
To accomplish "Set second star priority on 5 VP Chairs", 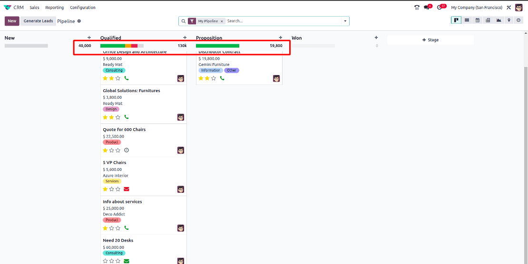I will tap(112, 189).
